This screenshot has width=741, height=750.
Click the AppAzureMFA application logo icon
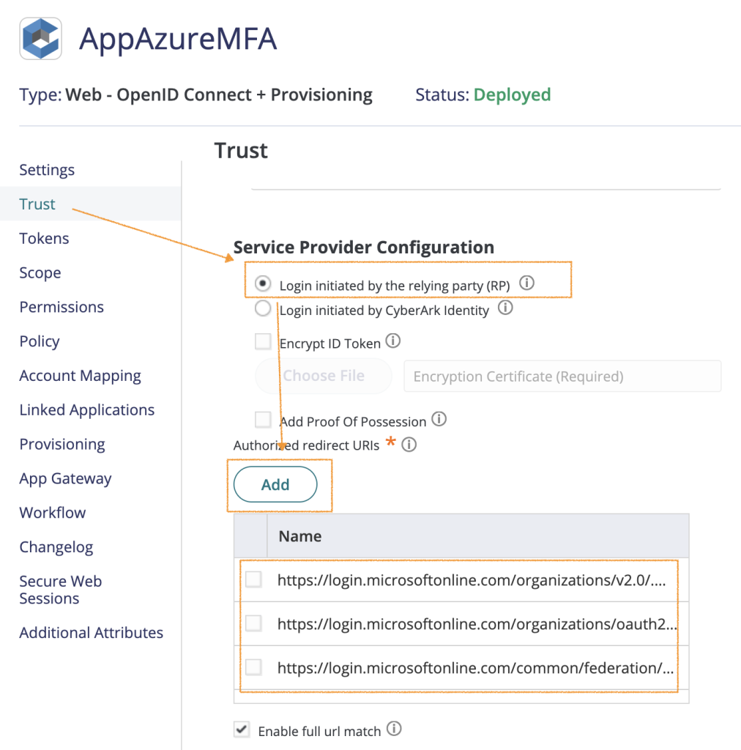tap(41, 38)
